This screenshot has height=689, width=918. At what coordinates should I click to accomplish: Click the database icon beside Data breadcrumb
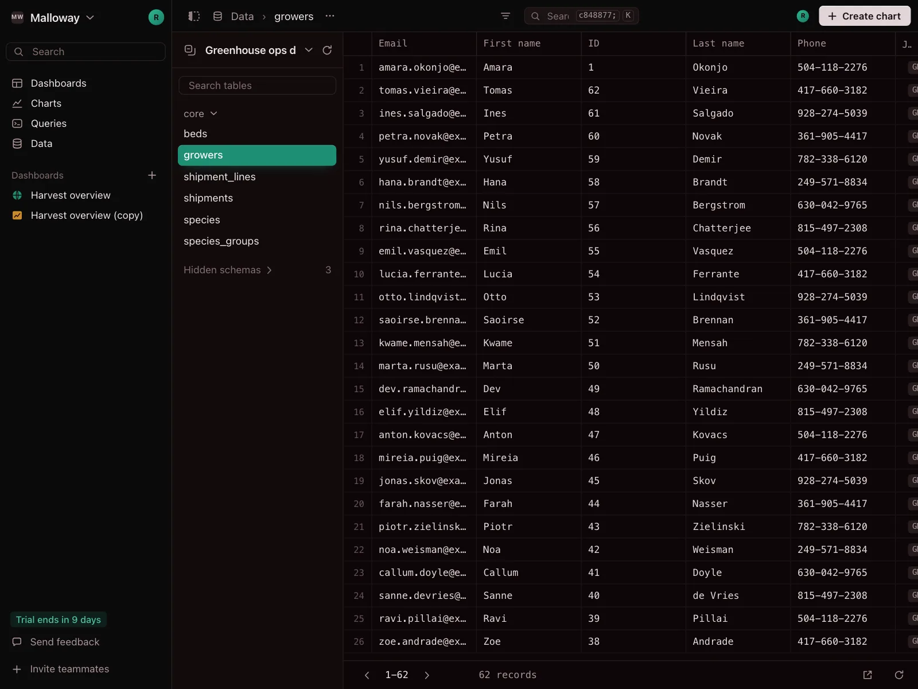(217, 16)
